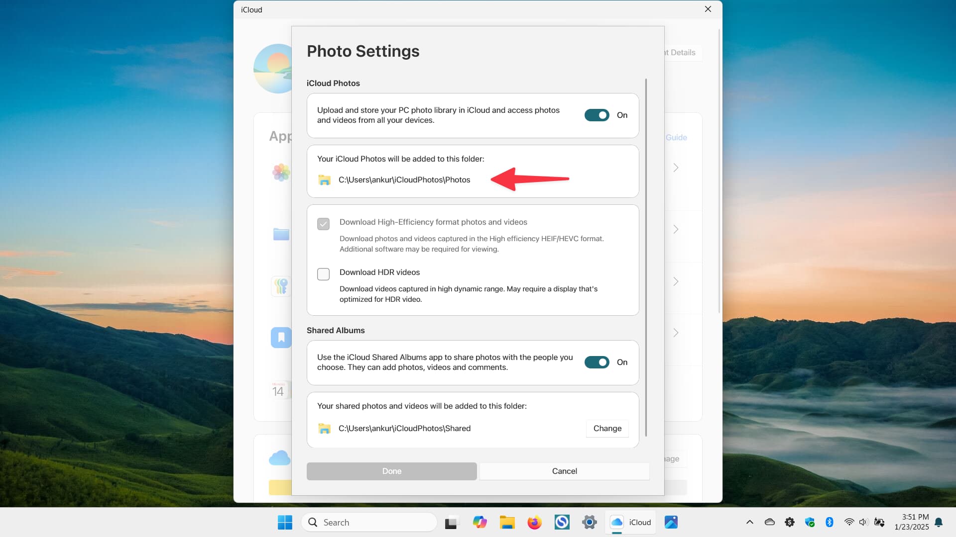Screen dimensions: 956x537
Task: Click Change for the shared photos folder
Action: click(607, 429)
